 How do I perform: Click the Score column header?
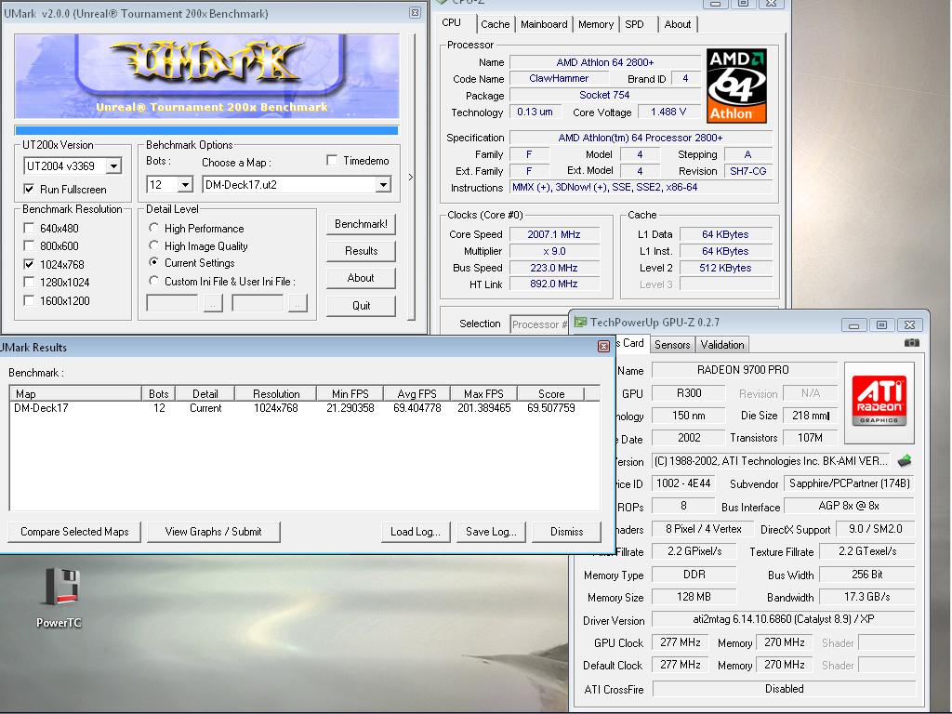point(550,393)
